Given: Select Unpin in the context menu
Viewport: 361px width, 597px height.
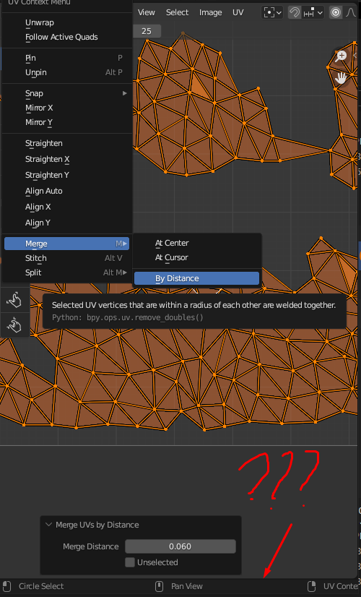Looking at the screenshot, I should pos(66,72).
